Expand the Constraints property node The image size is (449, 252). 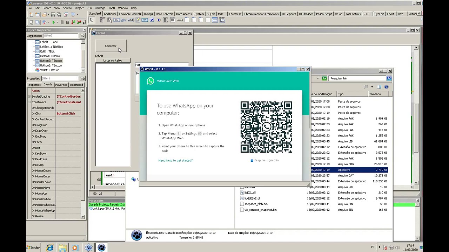tap(29, 102)
